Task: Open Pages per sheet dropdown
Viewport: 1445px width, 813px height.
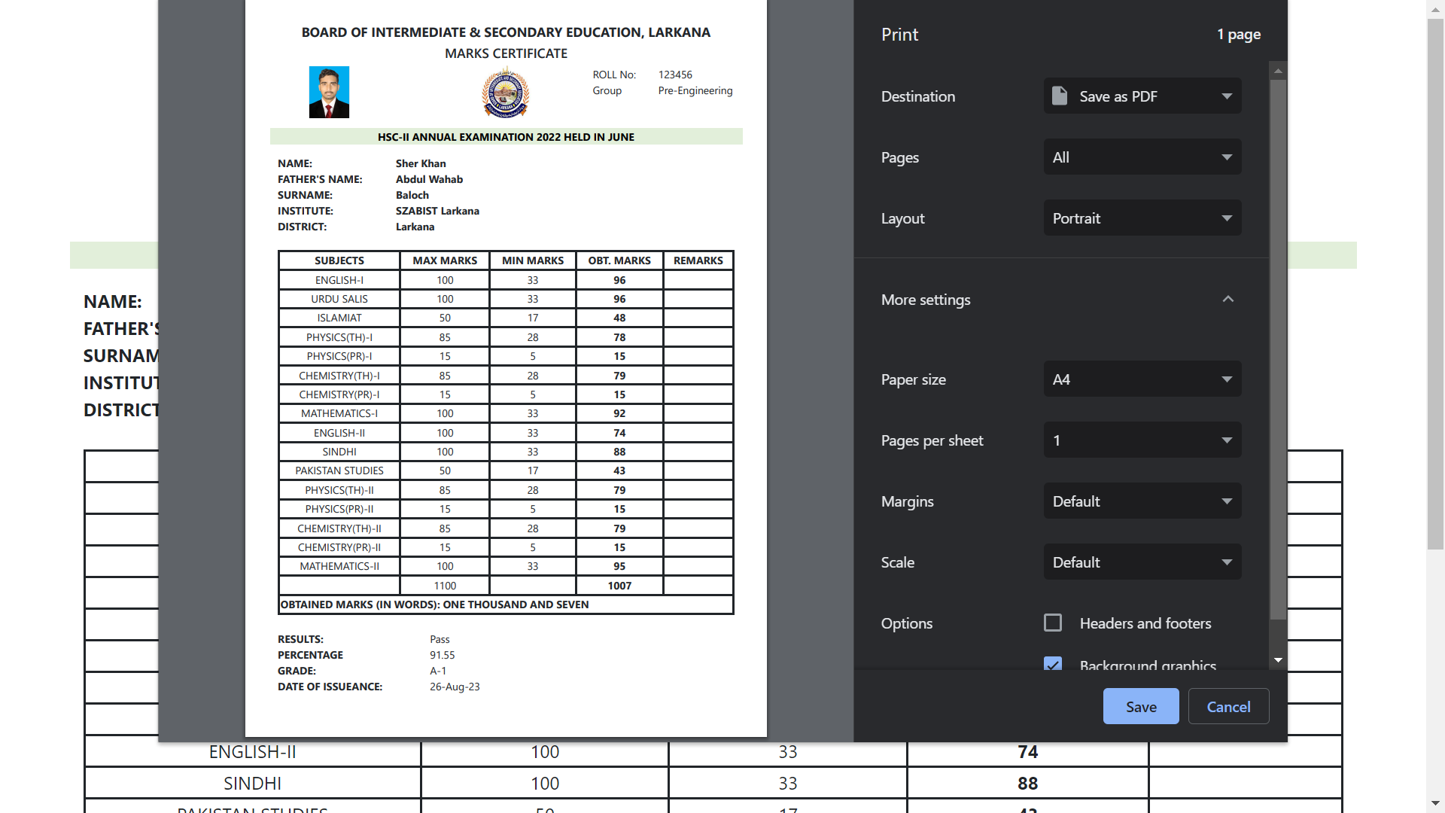Action: (1142, 440)
